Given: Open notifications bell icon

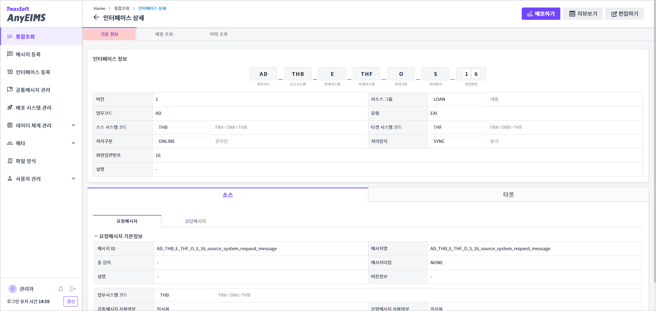Looking at the screenshot, I should [x=61, y=289].
